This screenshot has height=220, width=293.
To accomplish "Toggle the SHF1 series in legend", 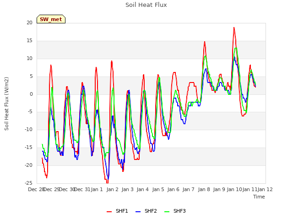I will click(x=117, y=211).
